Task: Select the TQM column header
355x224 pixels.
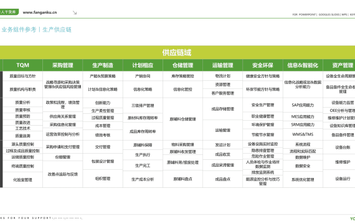Action: click(22, 65)
